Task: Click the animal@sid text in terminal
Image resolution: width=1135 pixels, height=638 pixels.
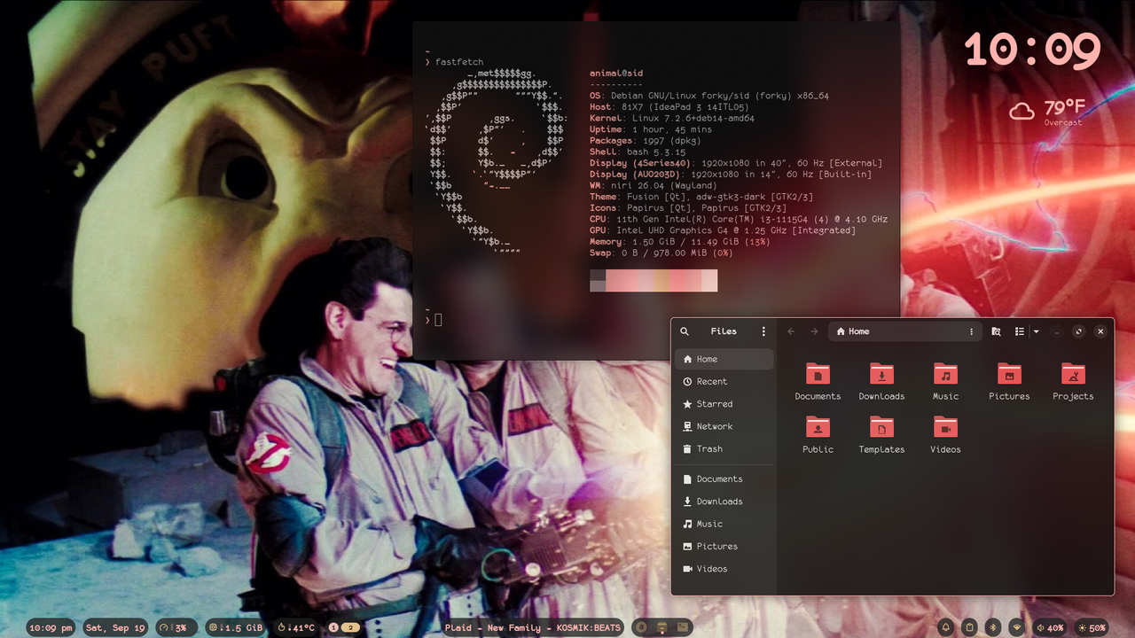Action: (616, 74)
